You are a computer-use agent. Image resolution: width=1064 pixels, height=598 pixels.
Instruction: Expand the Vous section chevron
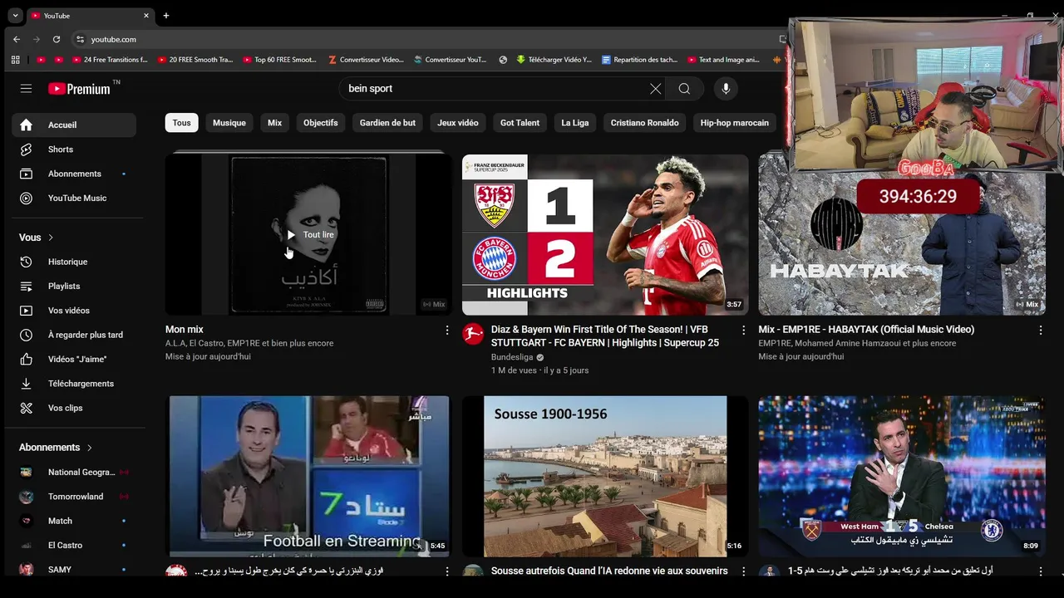click(51, 238)
